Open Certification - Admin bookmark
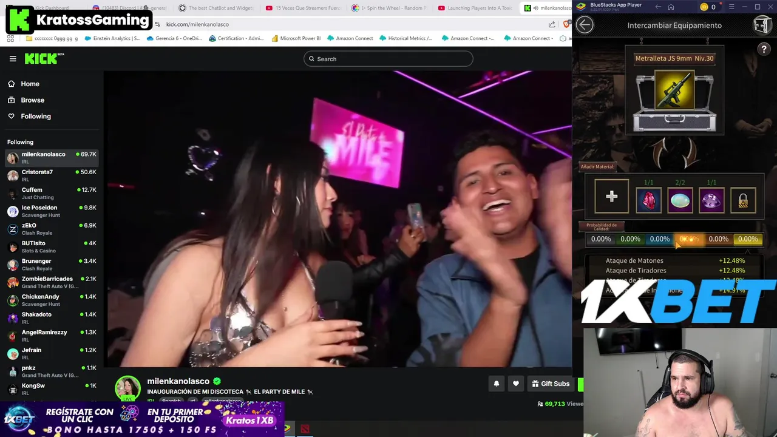The height and width of the screenshot is (437, 777). 236,38
